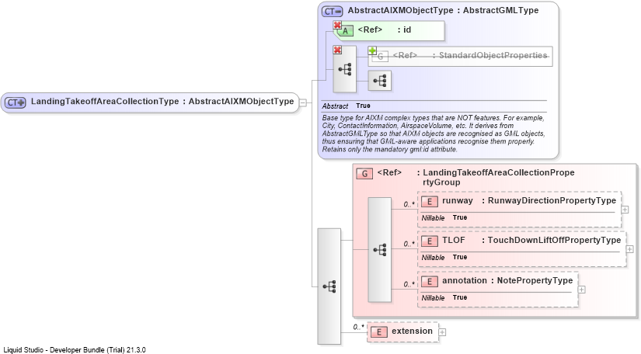
Task: Select LandingTakeoffAreaCollectionType : AbstractAIXMObjectType label
Action: 162,101
